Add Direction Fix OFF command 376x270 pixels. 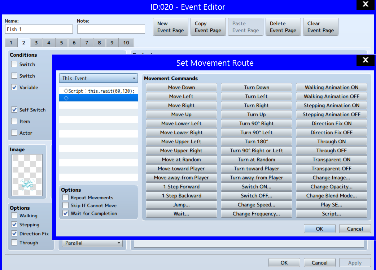coord(331,132)
